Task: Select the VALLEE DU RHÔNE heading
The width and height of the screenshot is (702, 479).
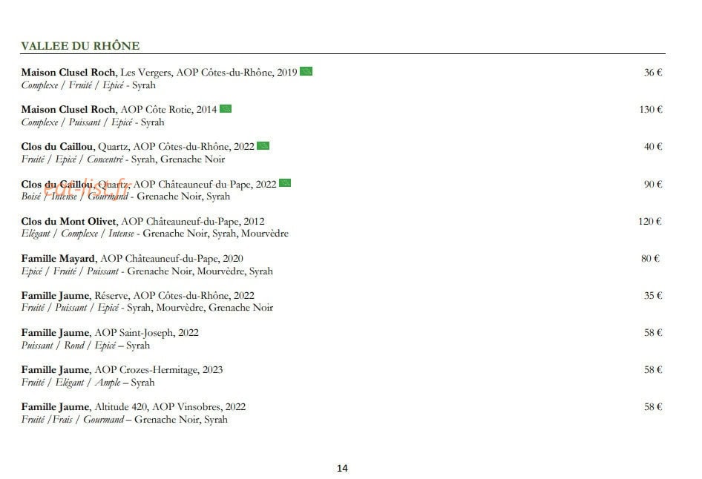Action: point(81,46)
